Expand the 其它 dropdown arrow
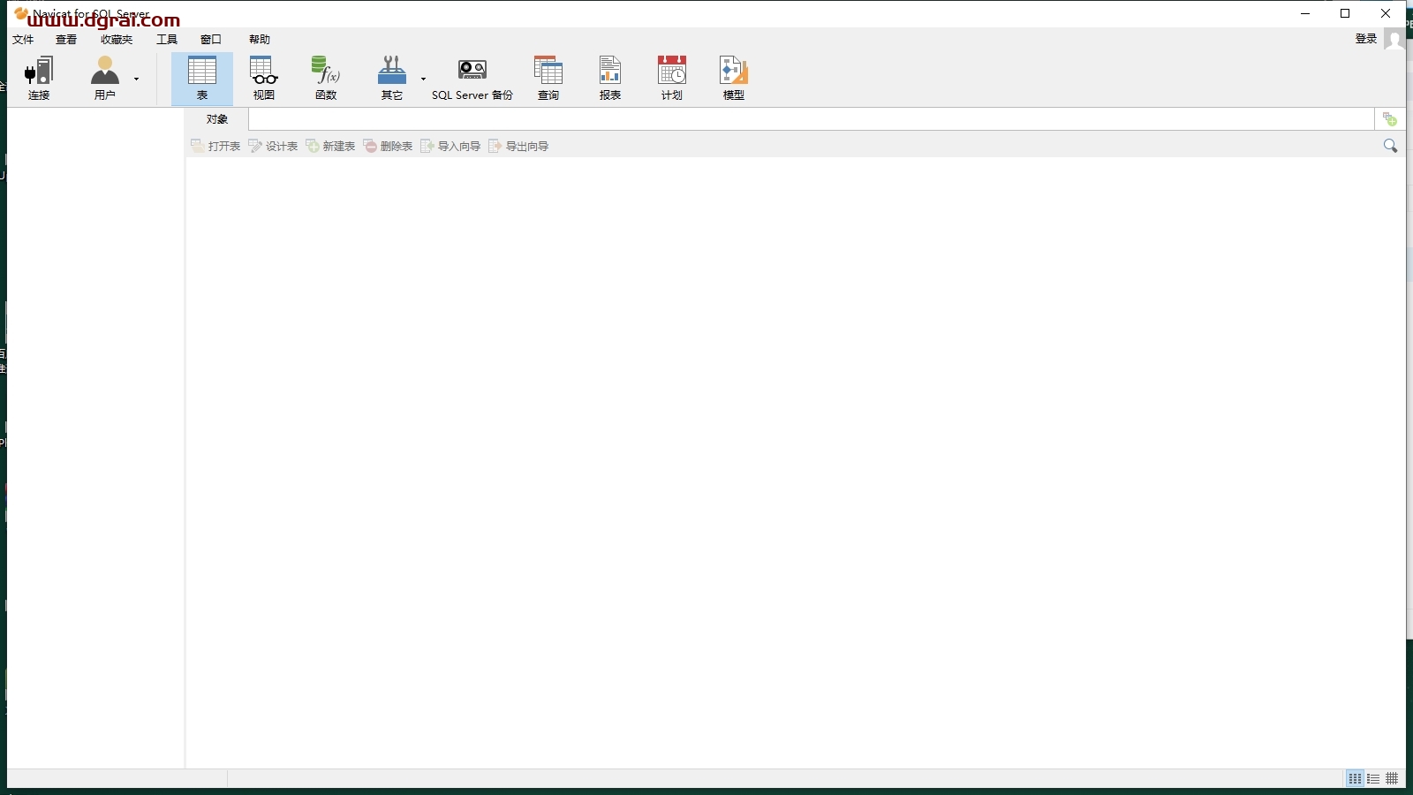The height and width of the screenshot is (795, 1413). point(424,79)
